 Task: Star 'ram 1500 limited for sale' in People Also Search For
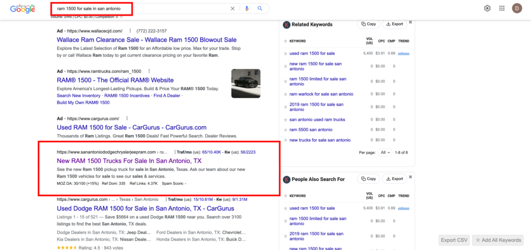click(x=286, y=221)
